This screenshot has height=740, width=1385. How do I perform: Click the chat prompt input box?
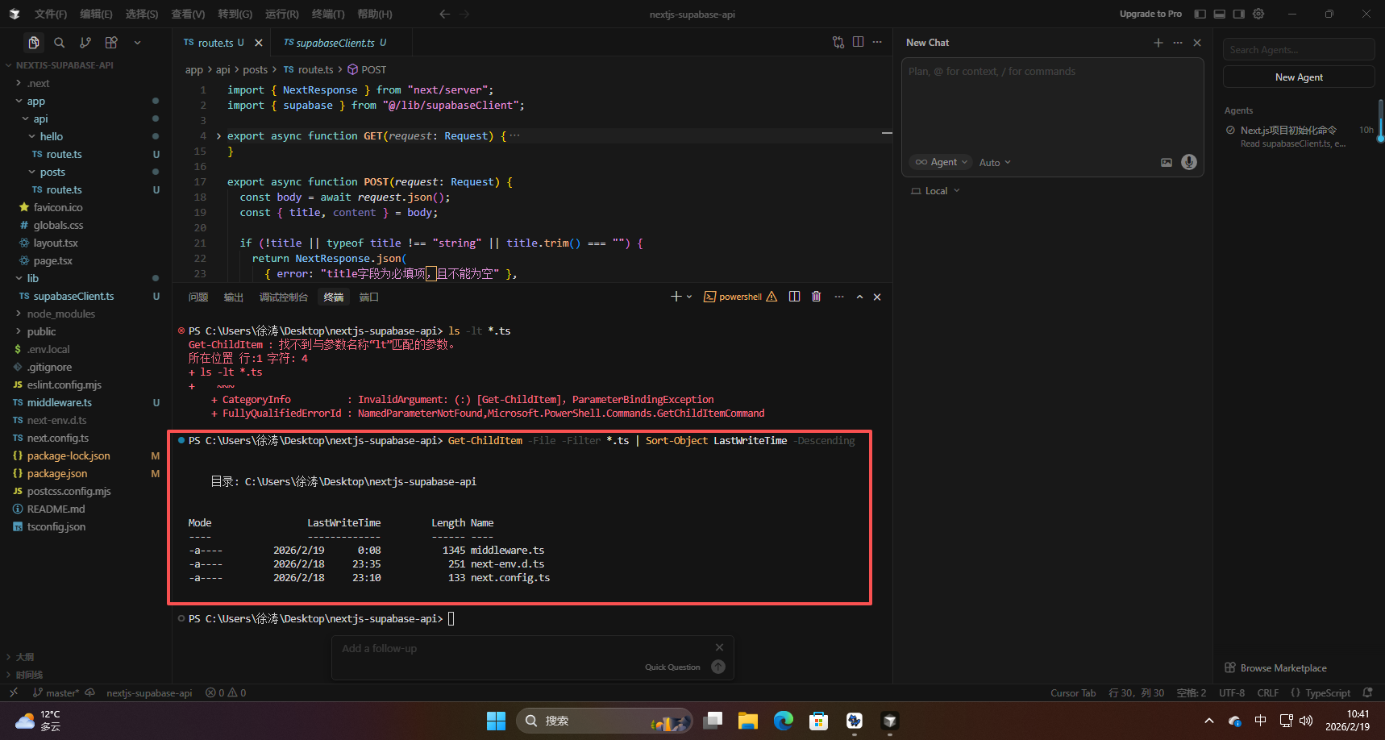click(1052, 105)
